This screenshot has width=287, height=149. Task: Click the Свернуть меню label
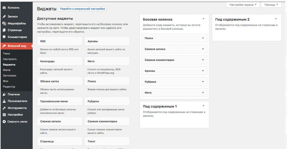[x=17, y=121]
